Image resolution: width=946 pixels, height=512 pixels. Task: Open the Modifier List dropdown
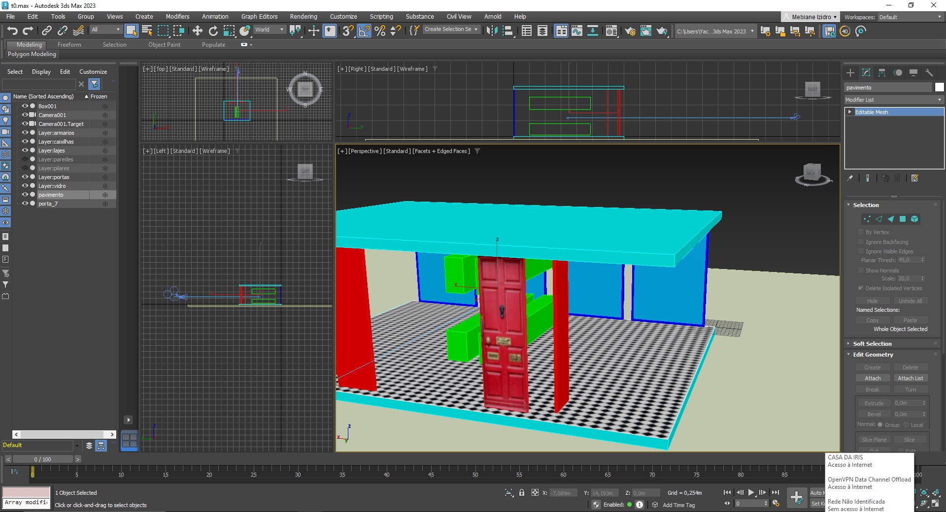pyautogui.click(x=893, y=100)
